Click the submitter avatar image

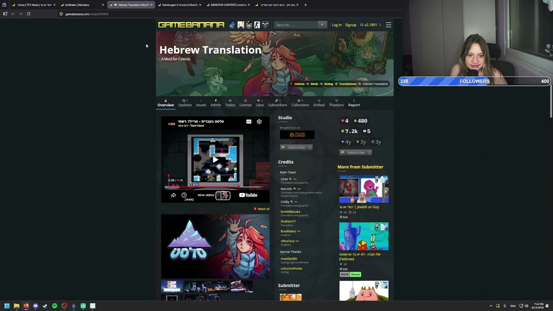point(291,297)
